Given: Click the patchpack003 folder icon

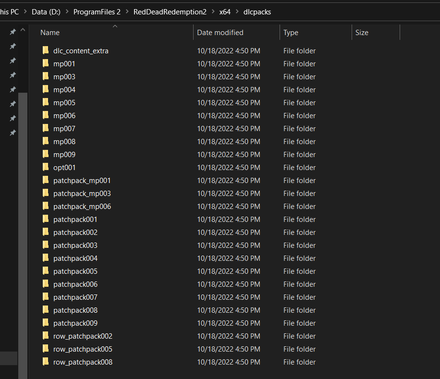Looking at the screenshot, I should 46,245.
